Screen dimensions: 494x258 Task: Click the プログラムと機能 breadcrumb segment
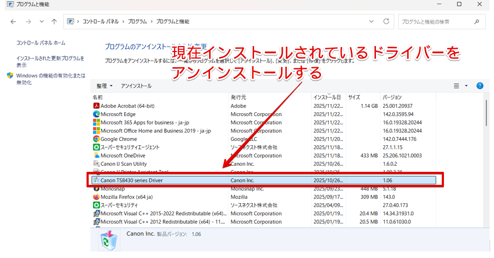pos(173,22)
